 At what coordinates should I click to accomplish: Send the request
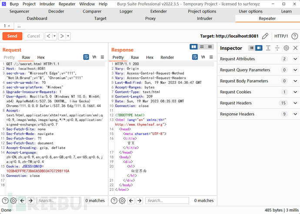(x=12, y=36)
